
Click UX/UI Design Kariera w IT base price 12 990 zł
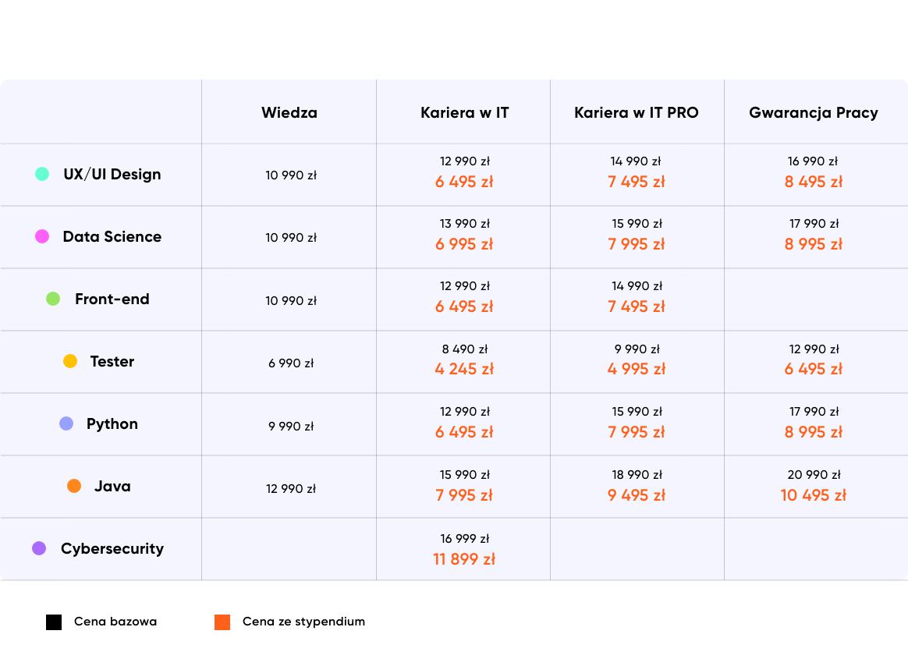coord(464,161)
